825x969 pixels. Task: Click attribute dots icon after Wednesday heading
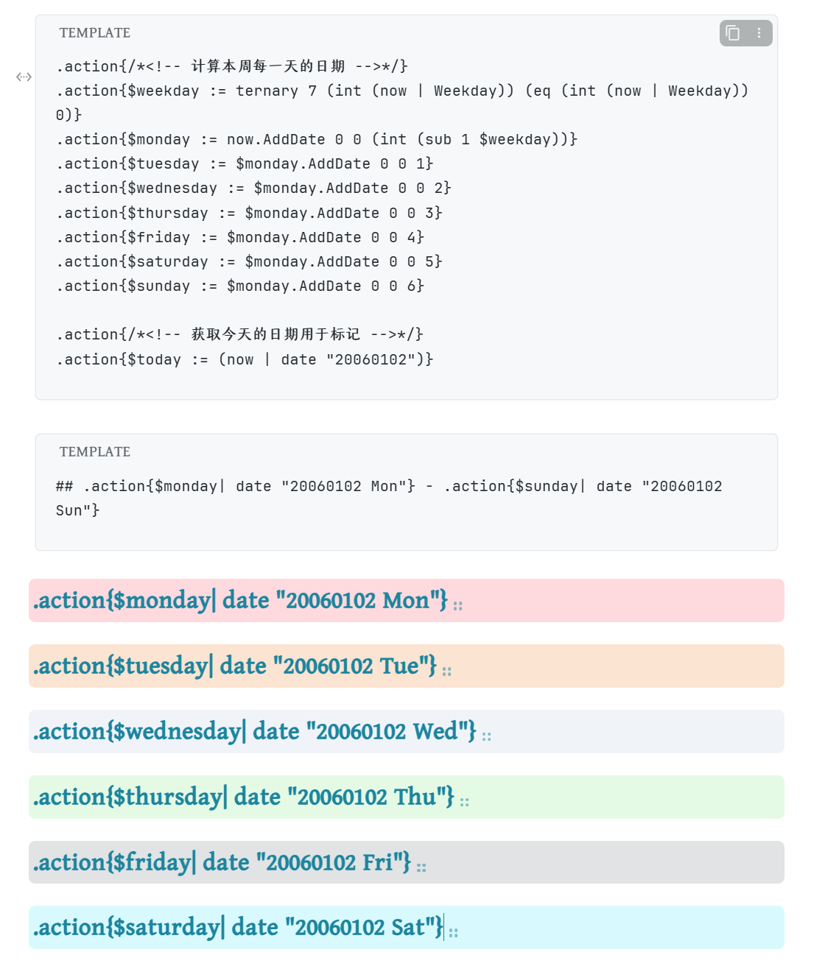coord(486,736)
